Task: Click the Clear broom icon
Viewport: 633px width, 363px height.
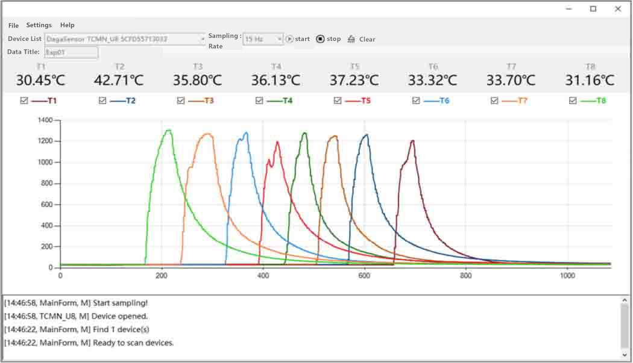Action: [x=351, y=39]
